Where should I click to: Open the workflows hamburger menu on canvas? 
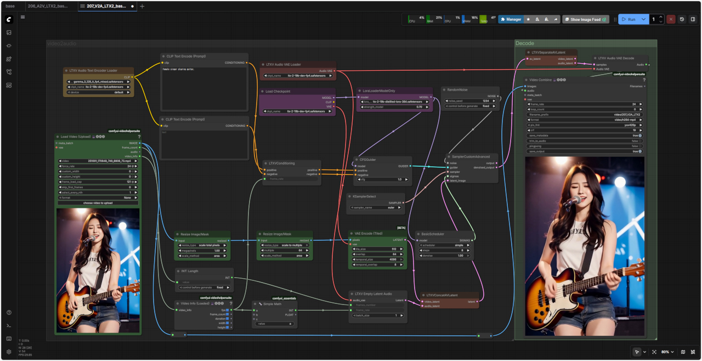click(x=23, y=17)
